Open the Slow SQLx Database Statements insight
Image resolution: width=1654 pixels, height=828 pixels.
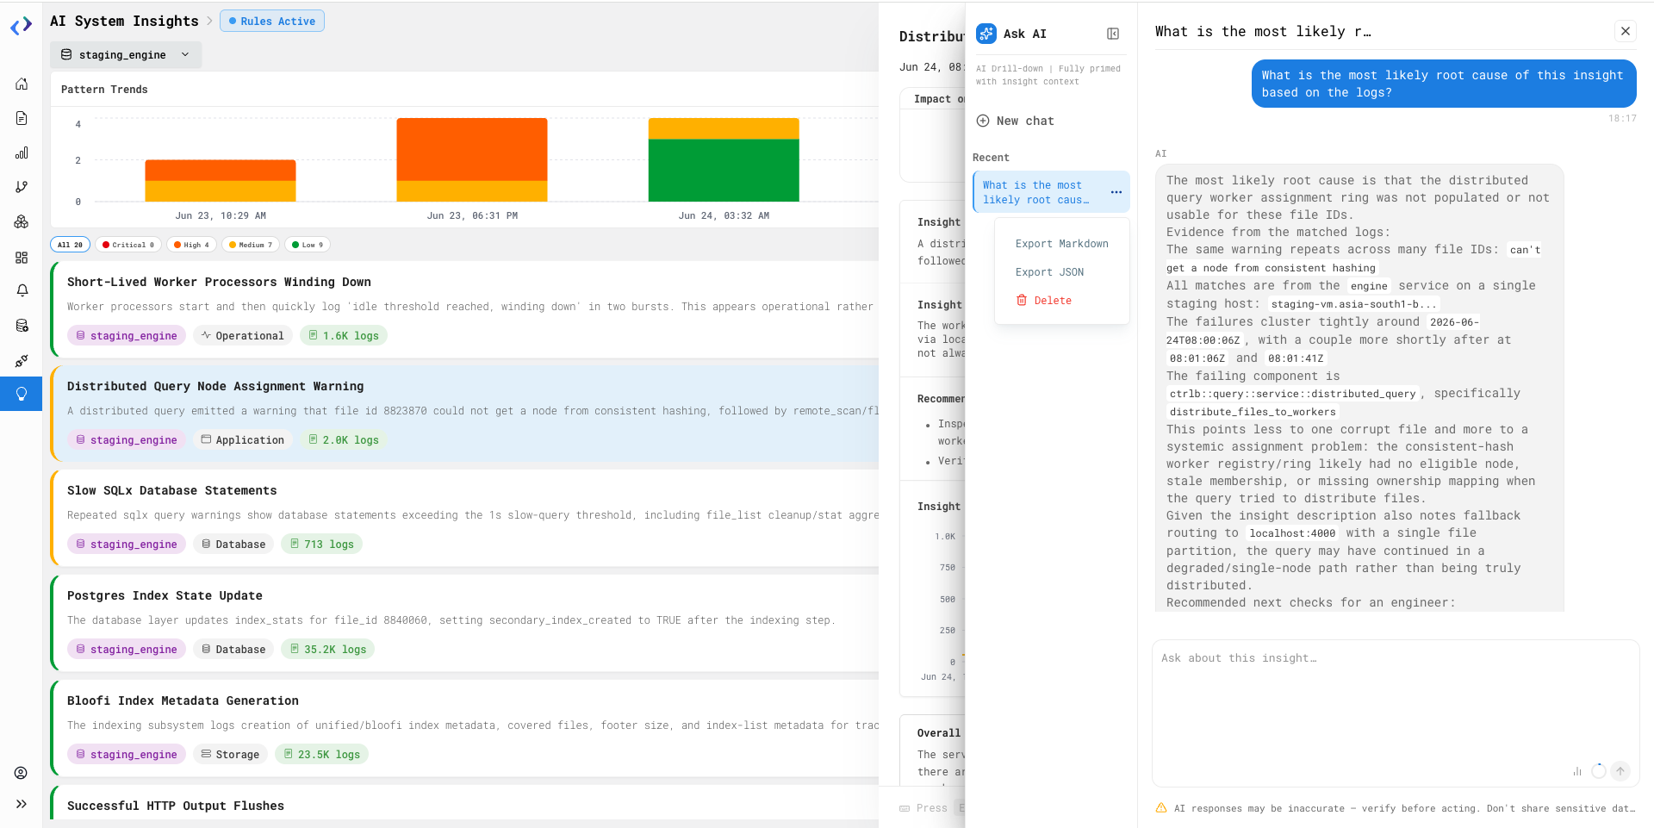[x=465, y=517]
